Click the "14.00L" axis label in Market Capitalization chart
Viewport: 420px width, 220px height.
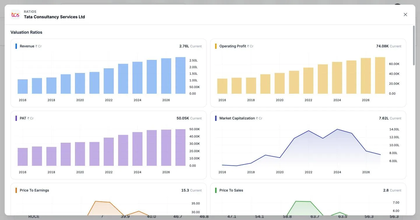(394, 129)
